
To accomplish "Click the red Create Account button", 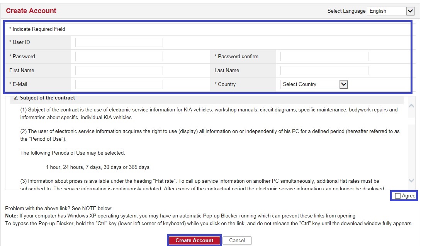I will coord(194,240).
